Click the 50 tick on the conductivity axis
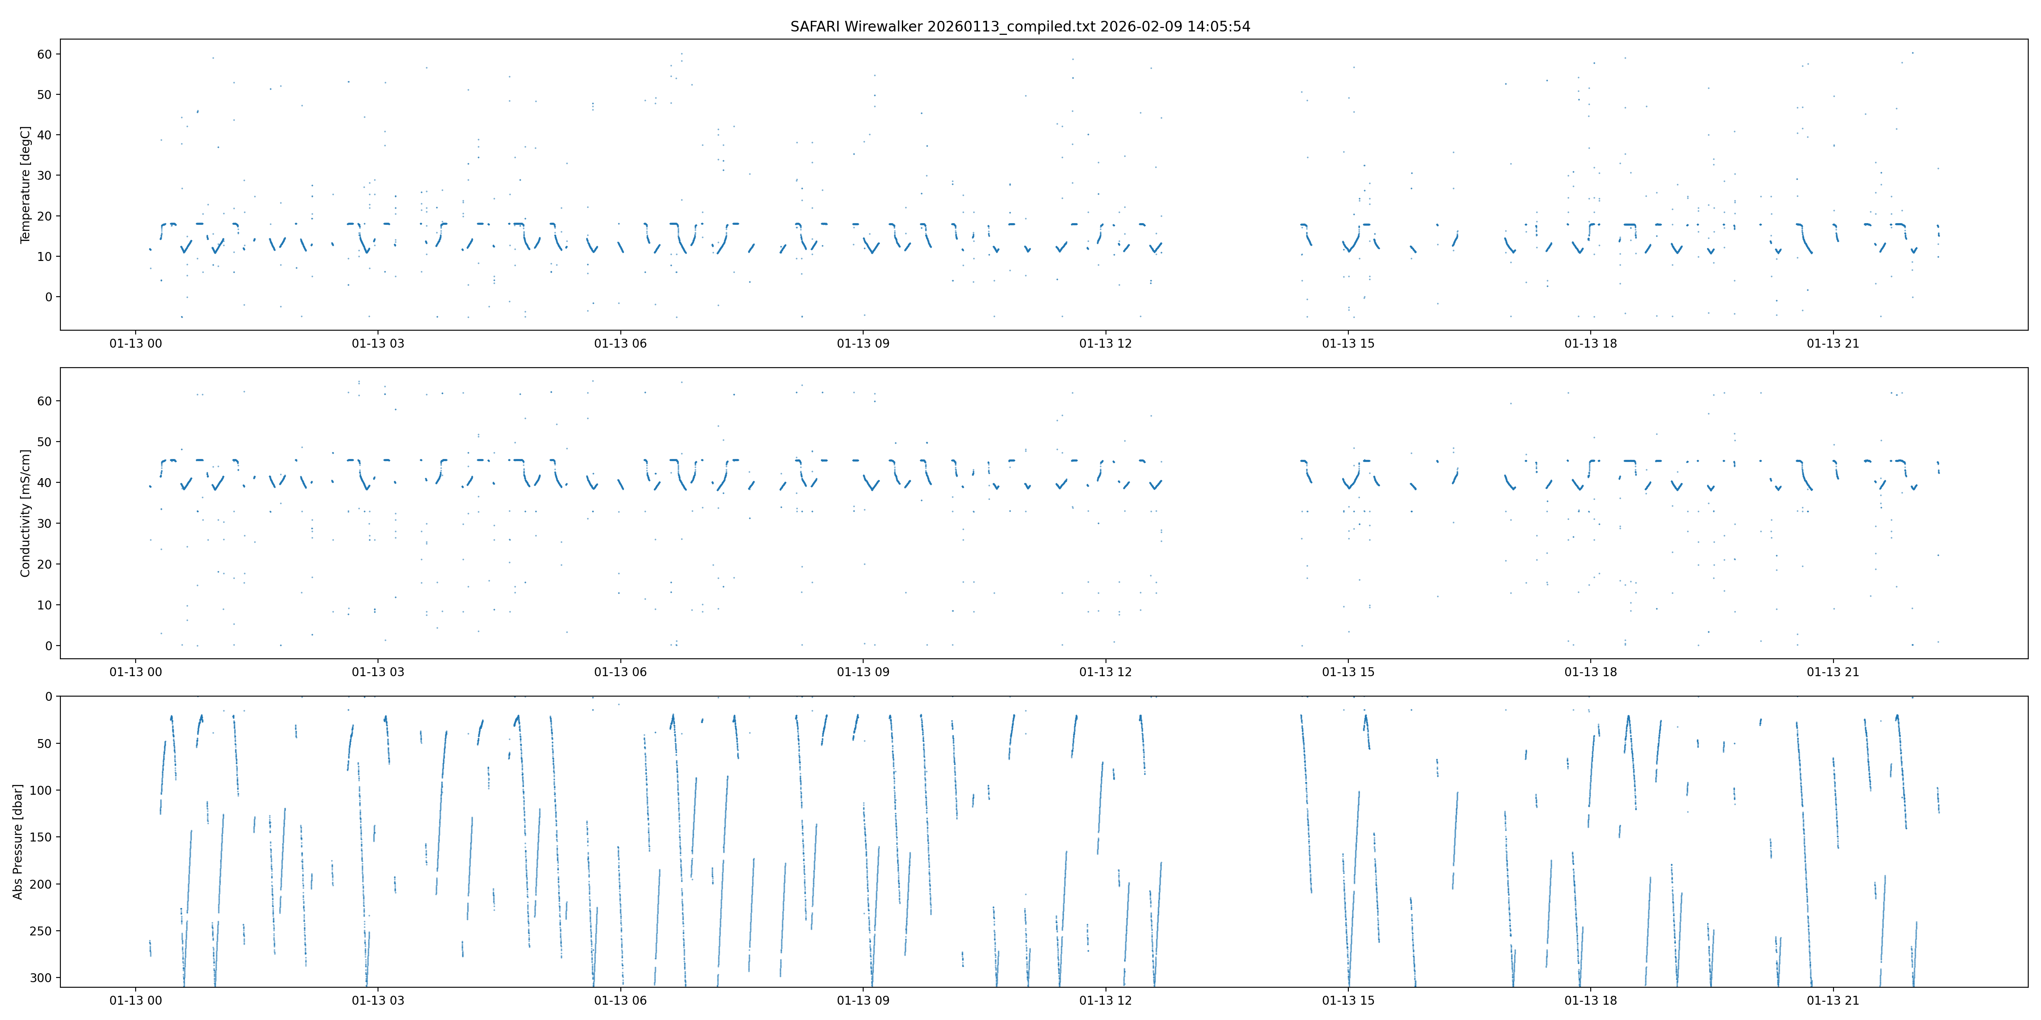 44,442
